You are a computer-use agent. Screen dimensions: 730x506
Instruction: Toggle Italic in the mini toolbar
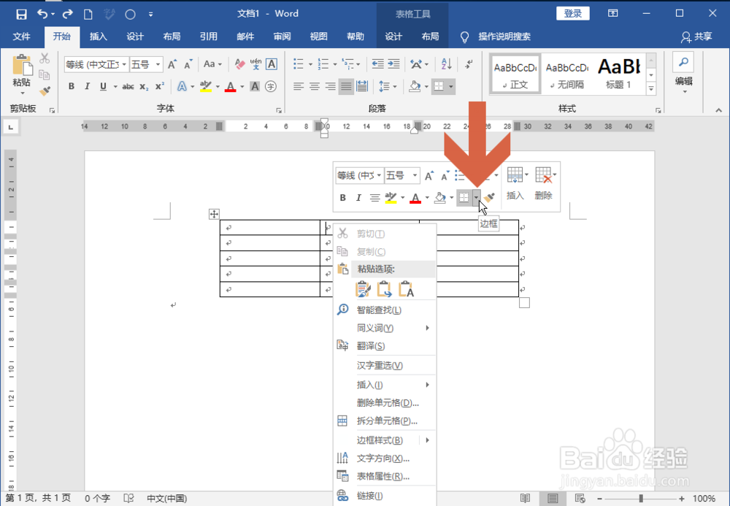[x=358, y=198]
